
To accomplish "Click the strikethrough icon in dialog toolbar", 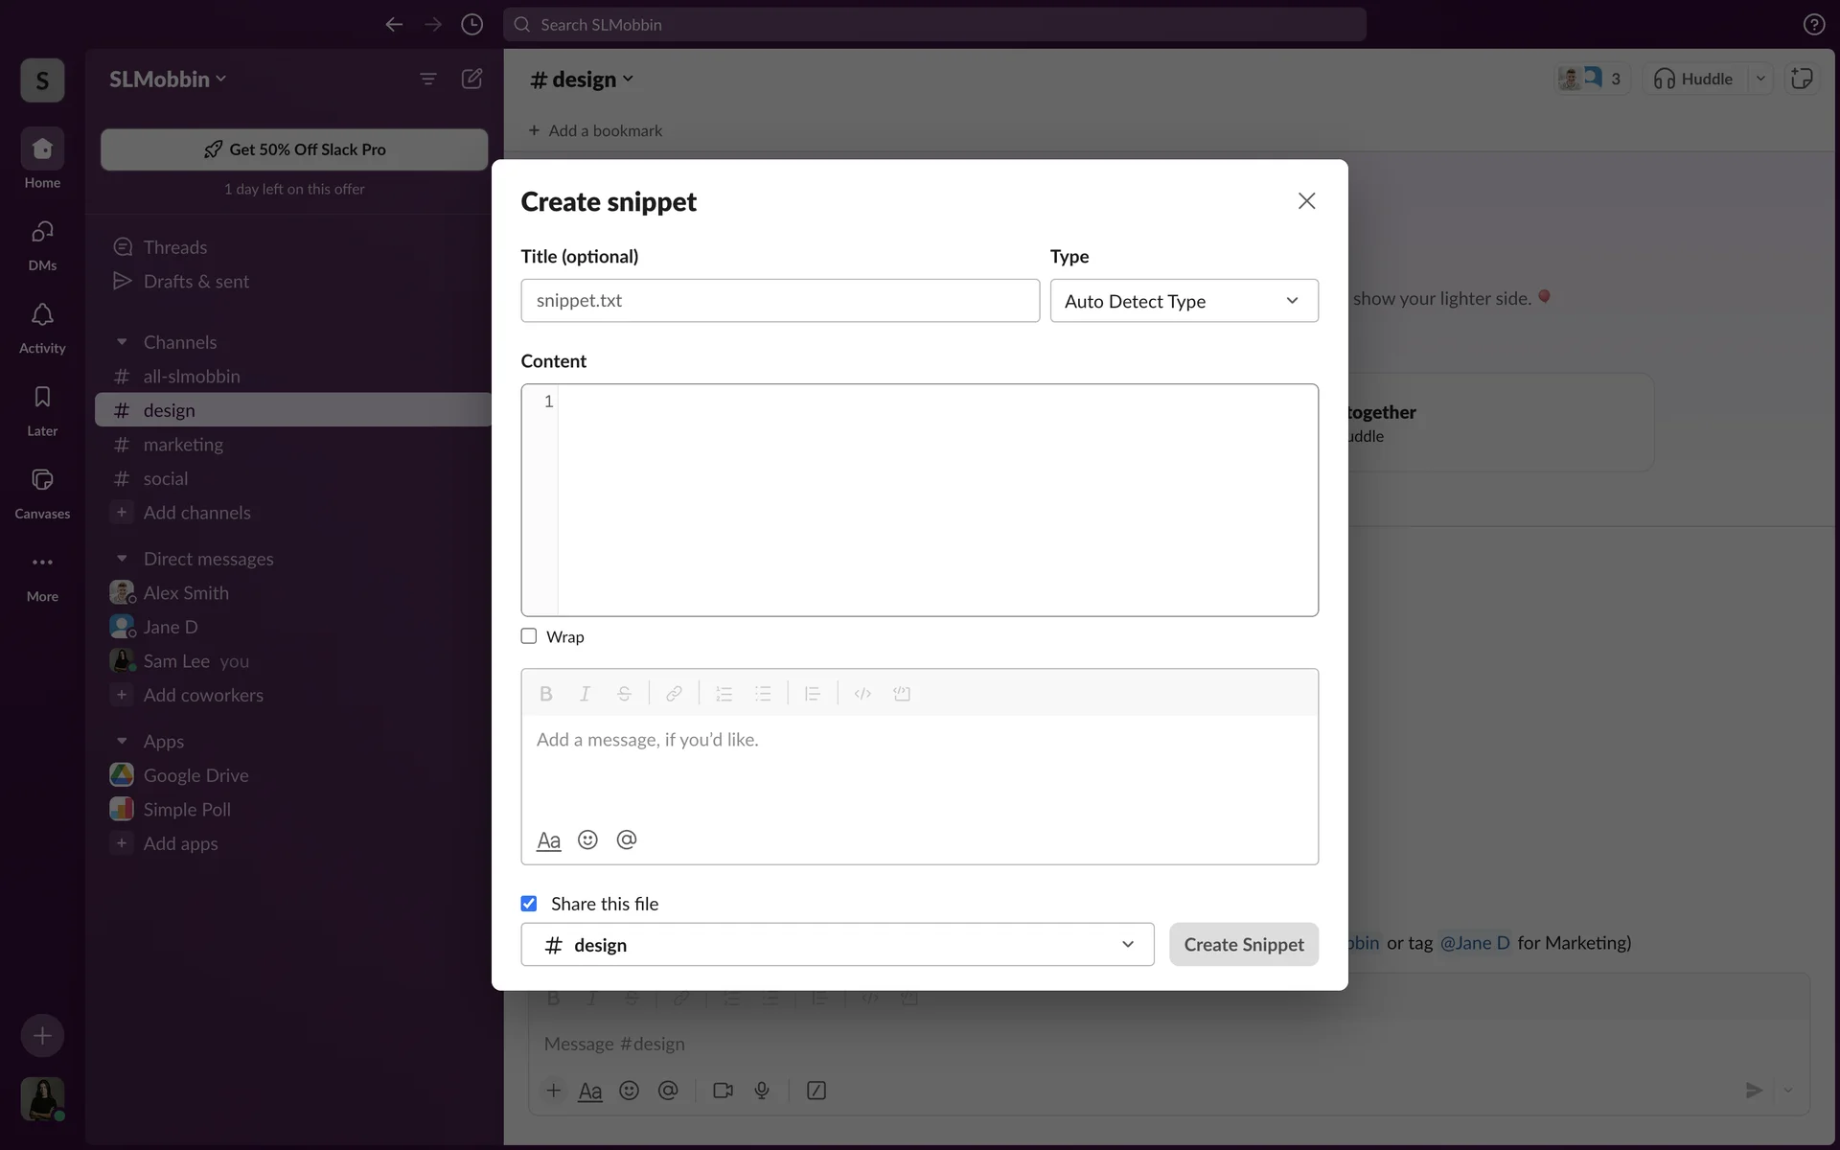I will (624, 694).
